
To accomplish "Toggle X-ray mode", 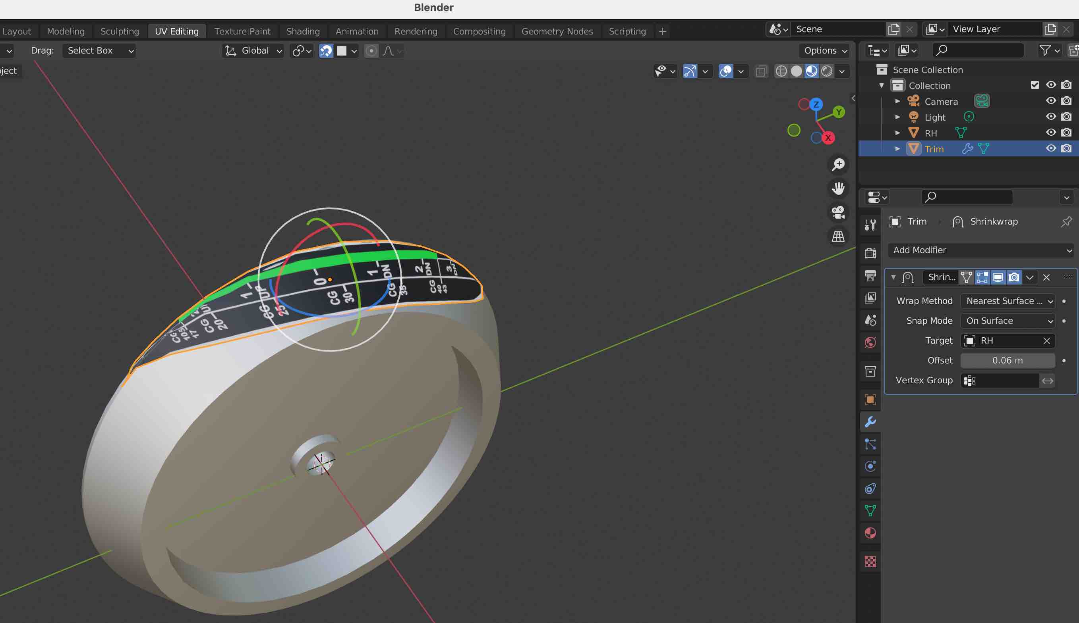I will [761, 71].
